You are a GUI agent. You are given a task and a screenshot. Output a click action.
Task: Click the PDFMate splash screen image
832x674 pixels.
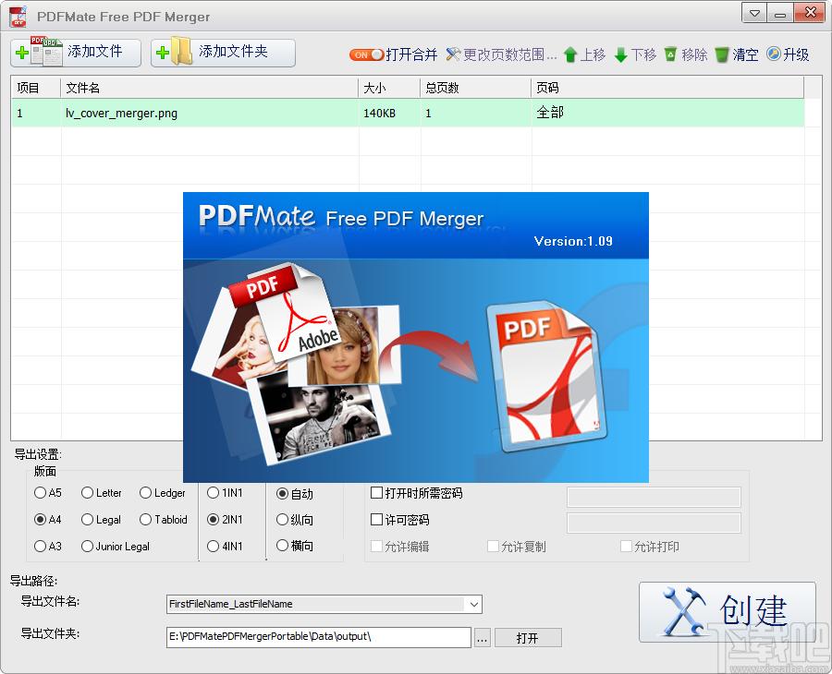point(415,337)
